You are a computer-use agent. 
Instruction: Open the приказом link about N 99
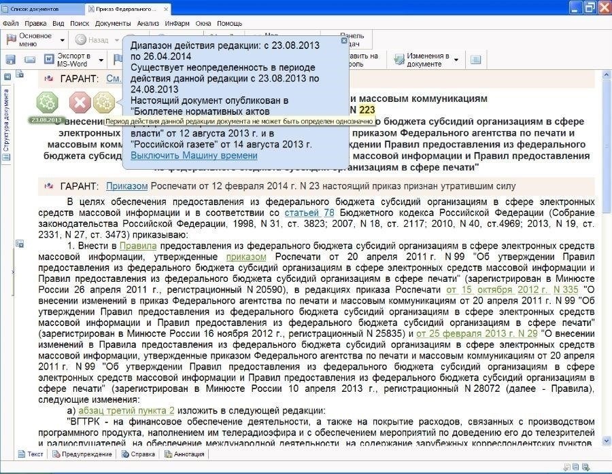click(246, 257)
